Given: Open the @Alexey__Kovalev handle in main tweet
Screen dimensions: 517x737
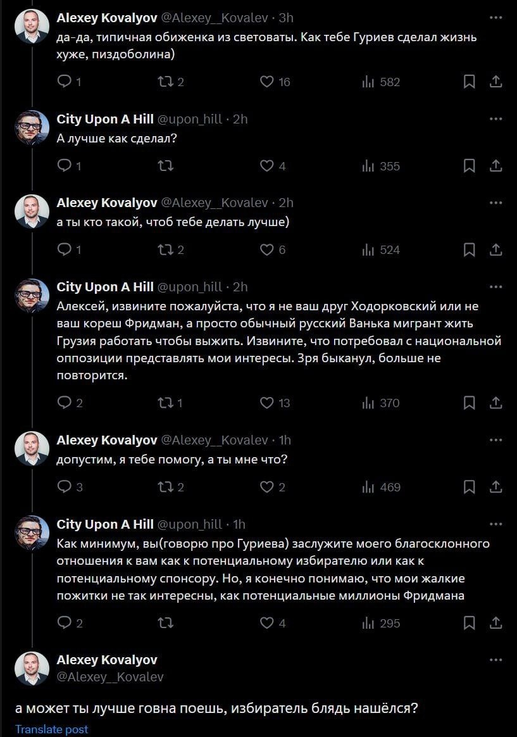Looking at the screenshot, I should click(110, 677).
